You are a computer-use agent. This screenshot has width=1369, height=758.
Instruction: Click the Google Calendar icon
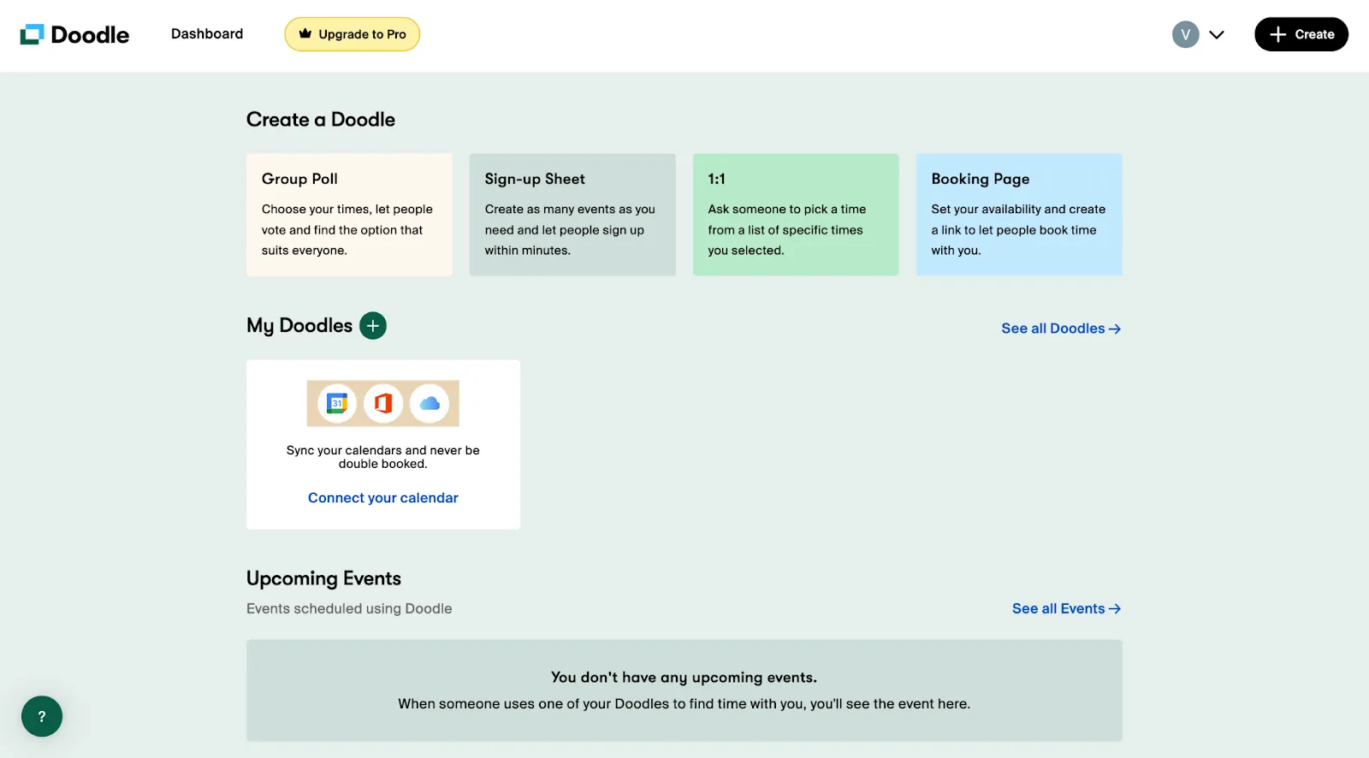click(x=337, y=403)
